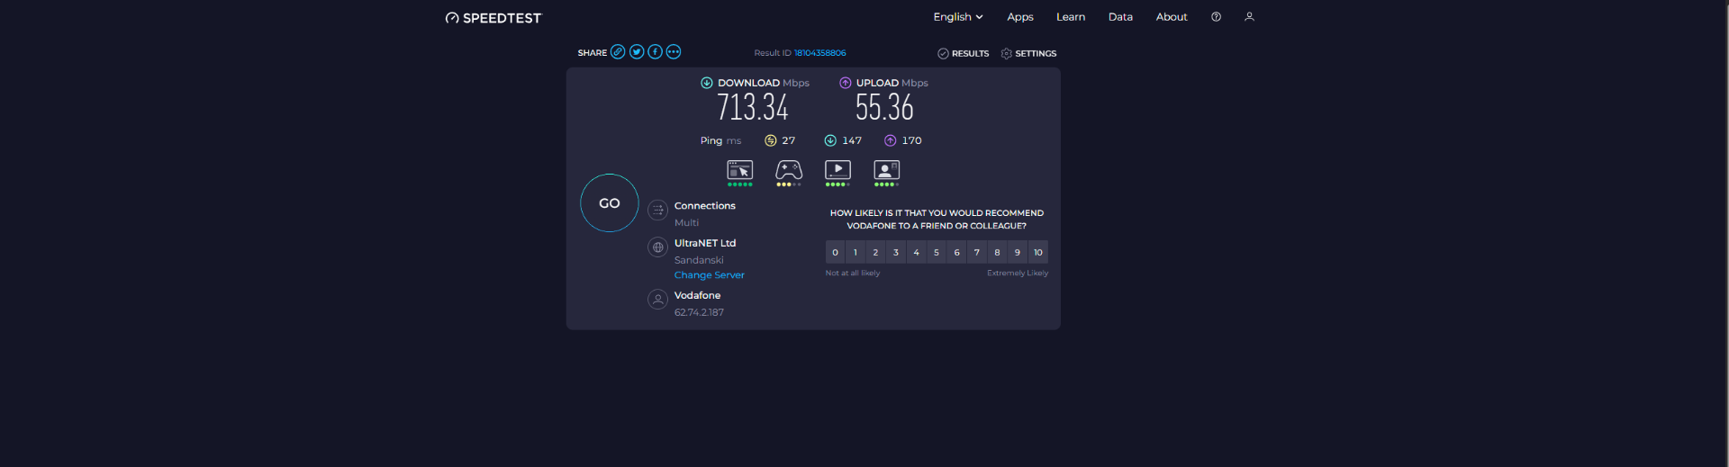Image resolution: width=1729 pixels, height=467 pixels.
Task: Select recommendation rating 1
Action: click(x=855, y=252)
